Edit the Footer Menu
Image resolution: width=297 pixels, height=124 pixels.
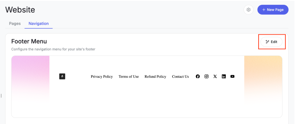271,42
